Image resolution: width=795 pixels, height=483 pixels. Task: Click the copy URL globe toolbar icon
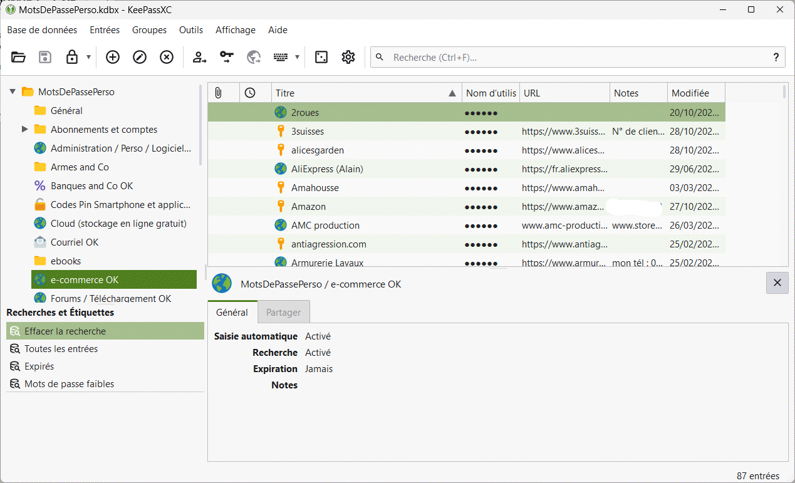(x=254, y=58)
